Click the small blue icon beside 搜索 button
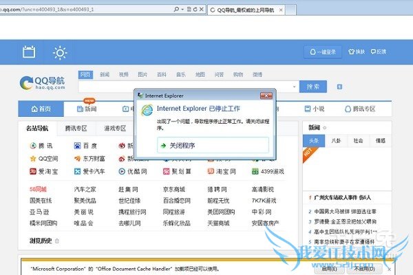Viewport: 413px width, 275px height. click(339, 87)
